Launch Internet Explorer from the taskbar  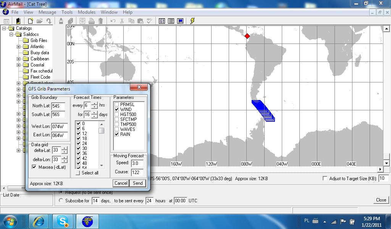(x=39, y=221)
